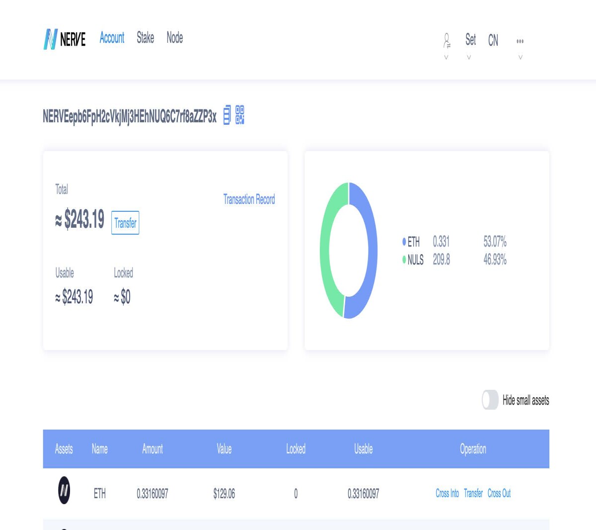Click Cross Into for ETH
The image size is (596, 530).
[x=447, y=493]
